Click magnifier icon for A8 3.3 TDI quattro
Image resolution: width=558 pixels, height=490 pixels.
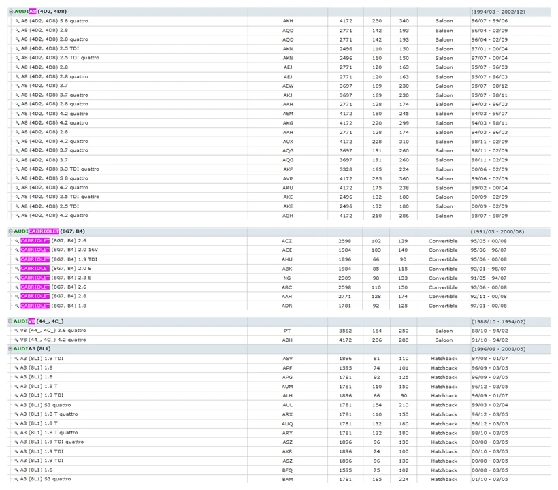point(17,169)
